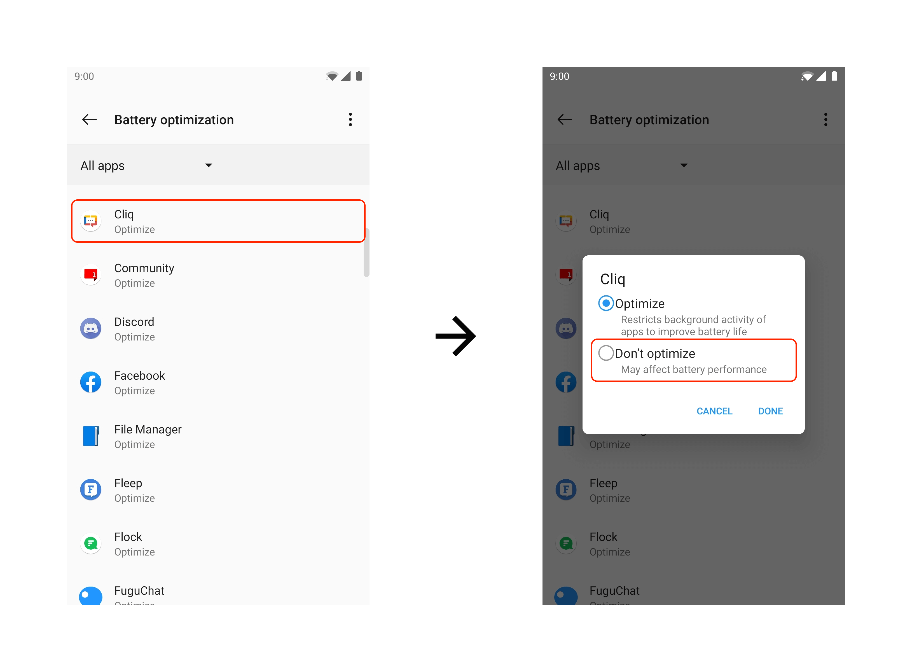The height and width of the screenshot is (672, 912).
Task: Tap the File Manager icon in left list
Action: (91, 436)
